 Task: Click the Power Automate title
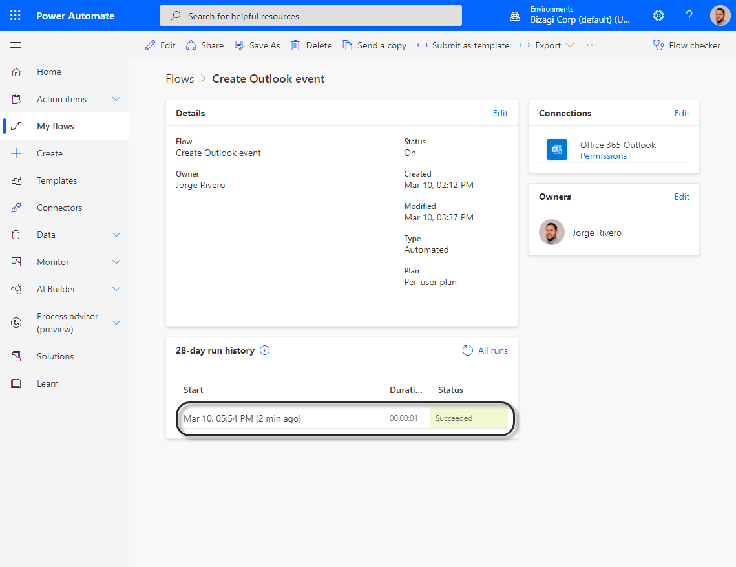click(76, 16)
